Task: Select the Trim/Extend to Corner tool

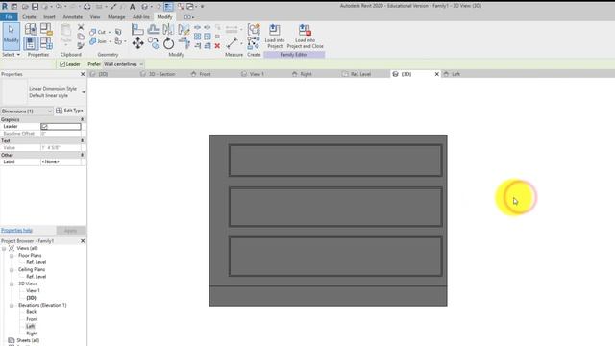Action: (184, 43)
